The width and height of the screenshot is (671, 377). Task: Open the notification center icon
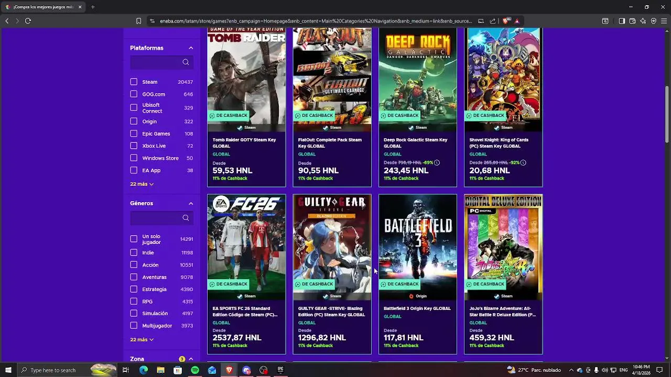click(659, 370)
